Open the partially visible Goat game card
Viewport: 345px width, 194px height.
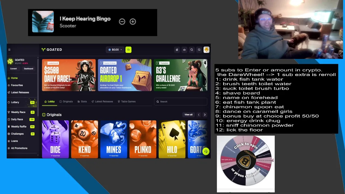198,139
